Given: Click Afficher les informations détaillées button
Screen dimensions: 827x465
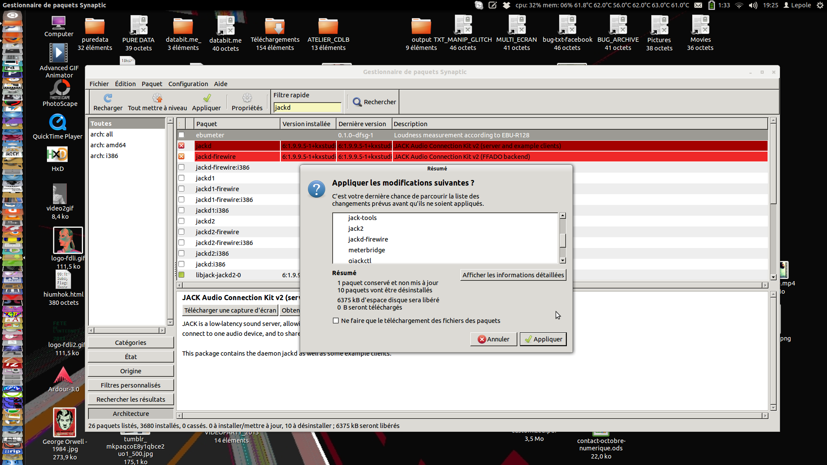Looking at the screenshot, I should (513, 275).
